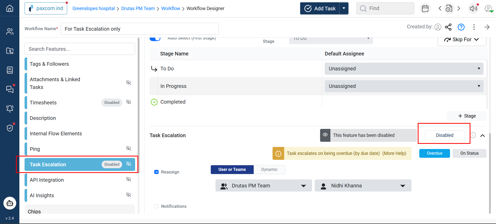
Task: Open the three-dot more options menu
Action: pyautogui.click(x=474, y=27)
